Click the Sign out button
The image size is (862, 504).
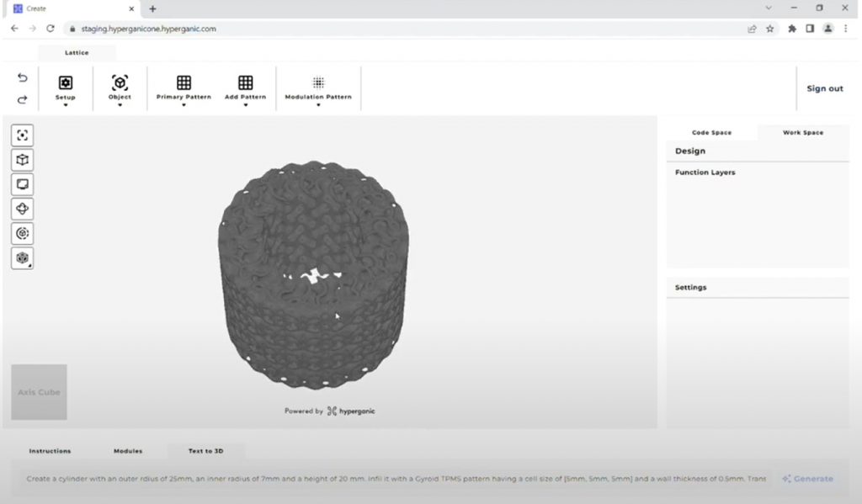point(825,88)
